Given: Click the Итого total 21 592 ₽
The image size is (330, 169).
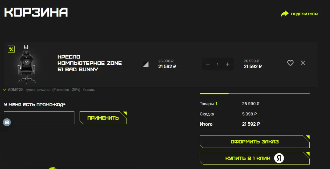Looking at the screenshot, I should (251, 124).
